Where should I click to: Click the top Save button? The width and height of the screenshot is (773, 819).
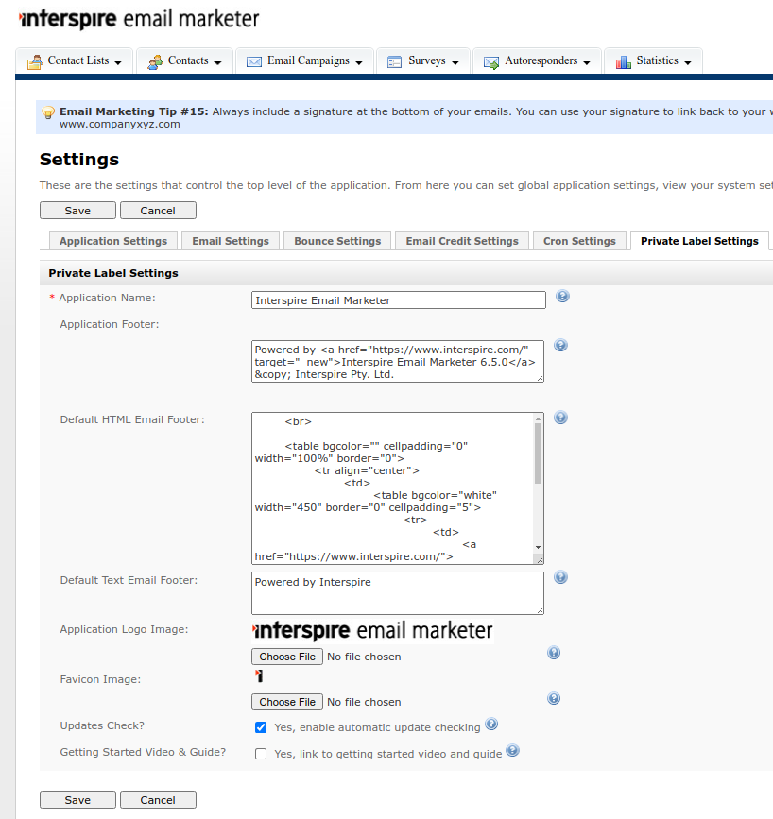77,211
